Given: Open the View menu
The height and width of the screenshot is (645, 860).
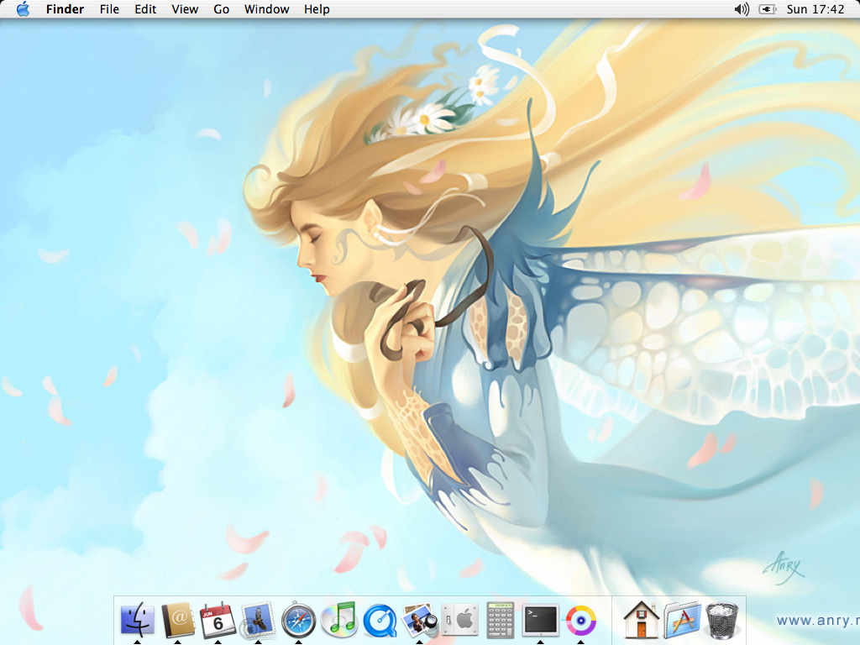Looking at the screenshot, I should (x=185, y=9).
